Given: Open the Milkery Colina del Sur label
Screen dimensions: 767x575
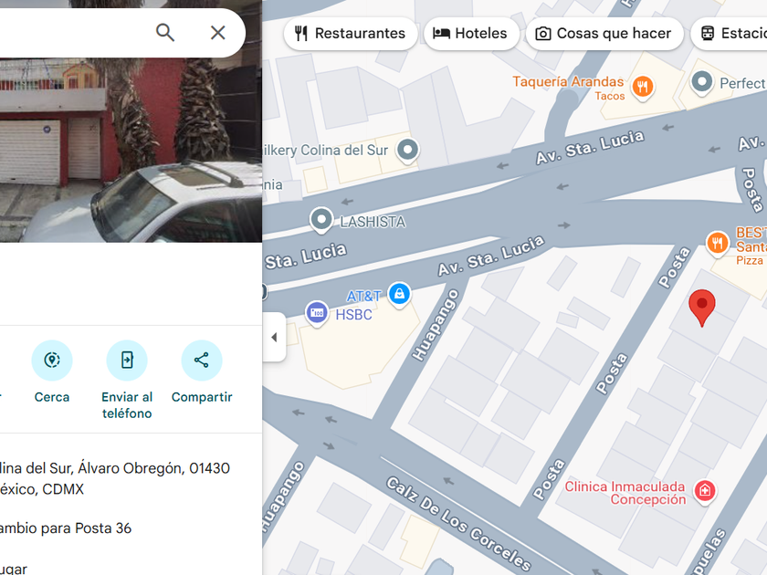Looking at the screenshot, I should [325, 150].
